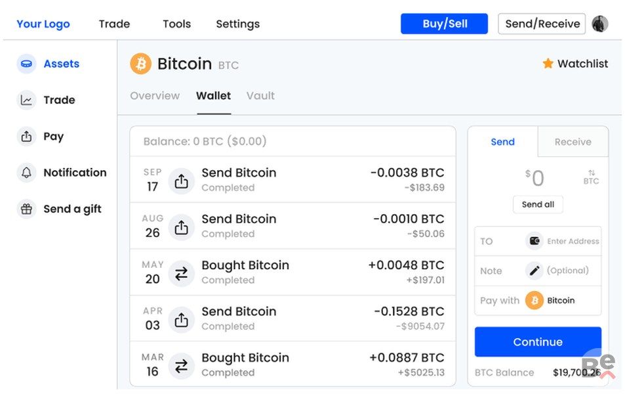Image resolution: width=625 pixels, height=394 pixels.
Task: Open the Tools menu in top navigation
Action: point(176,24)
